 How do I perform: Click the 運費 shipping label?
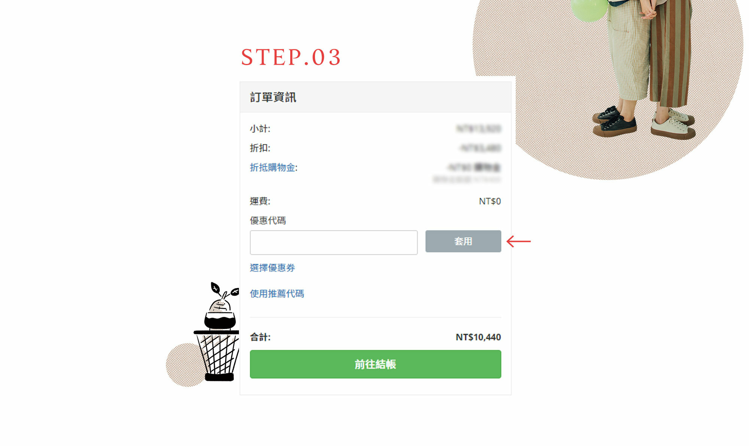tap(260, 201)
